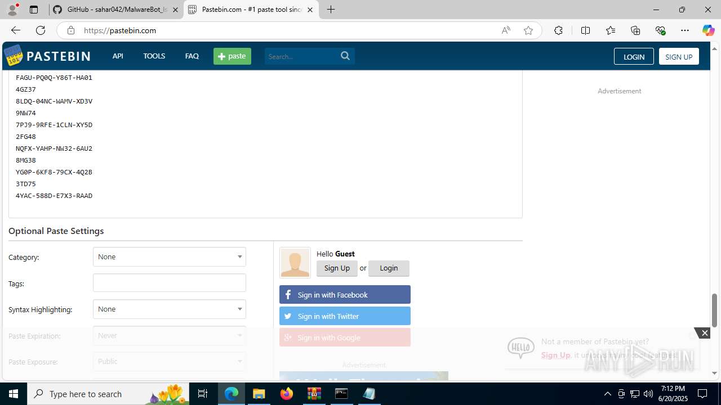This screenshot has height=405, width=721.
Task: Click line 8LDQ-04NC-WAMV-XD3V in paste
Action: [x=54, y=101]
